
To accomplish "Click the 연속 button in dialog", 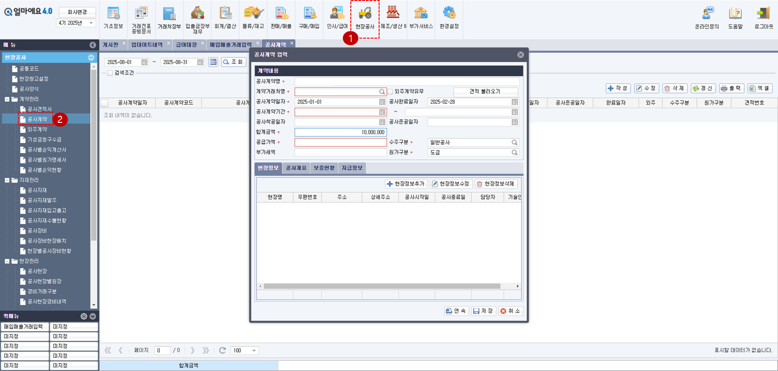I will pyautogui.click(x=456, y=311).
